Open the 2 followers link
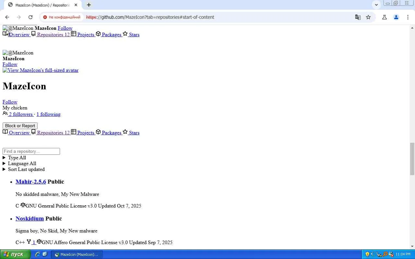 21,114
